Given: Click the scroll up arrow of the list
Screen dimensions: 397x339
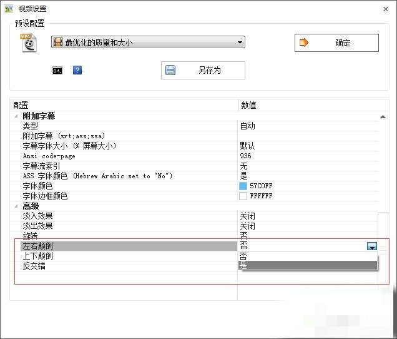Looking at the screenshot, I should point(383,117).
